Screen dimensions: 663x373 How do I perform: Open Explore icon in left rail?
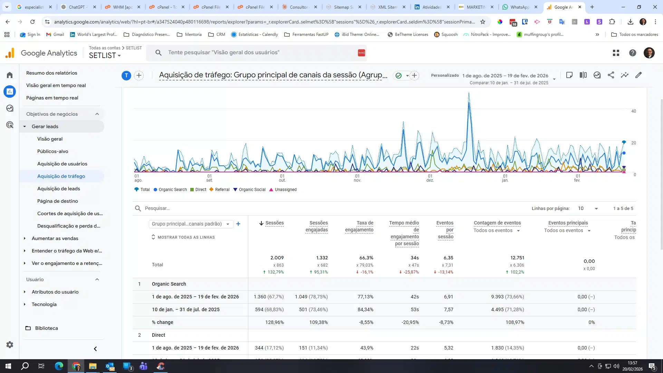click(x=10, y=108)
